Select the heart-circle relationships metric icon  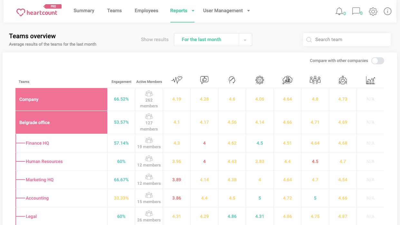click(x=343, y=80)
